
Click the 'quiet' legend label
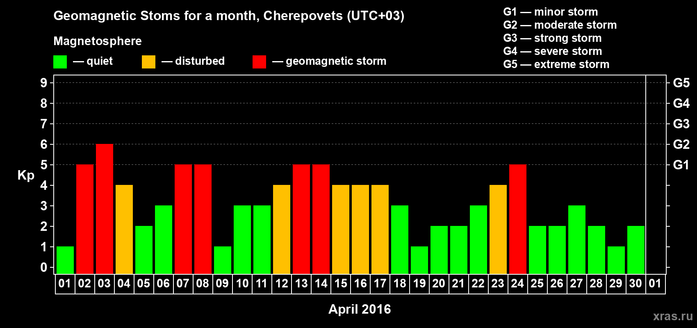[100, 61]
